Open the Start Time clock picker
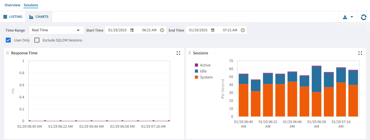 tap(162, 30)
